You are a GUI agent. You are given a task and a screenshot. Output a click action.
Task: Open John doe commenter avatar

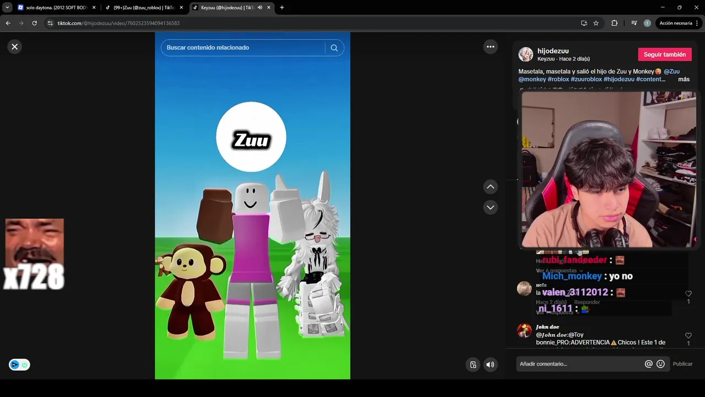[524, 330]
